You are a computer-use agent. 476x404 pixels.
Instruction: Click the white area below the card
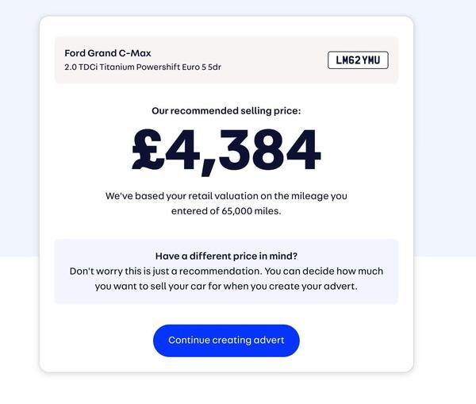click(x=226, y=389)
